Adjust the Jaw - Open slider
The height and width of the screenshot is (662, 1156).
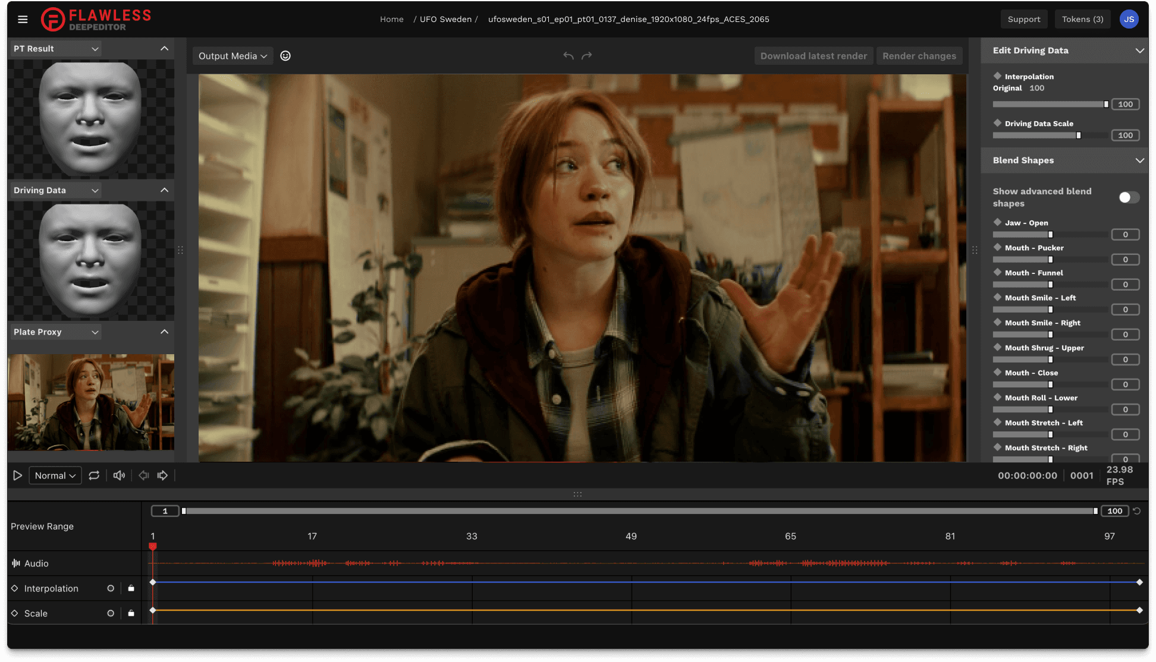coord(1050,235)
